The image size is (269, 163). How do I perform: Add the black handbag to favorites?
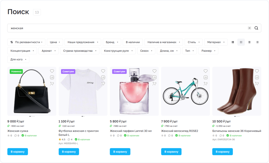tap(52, 71)
